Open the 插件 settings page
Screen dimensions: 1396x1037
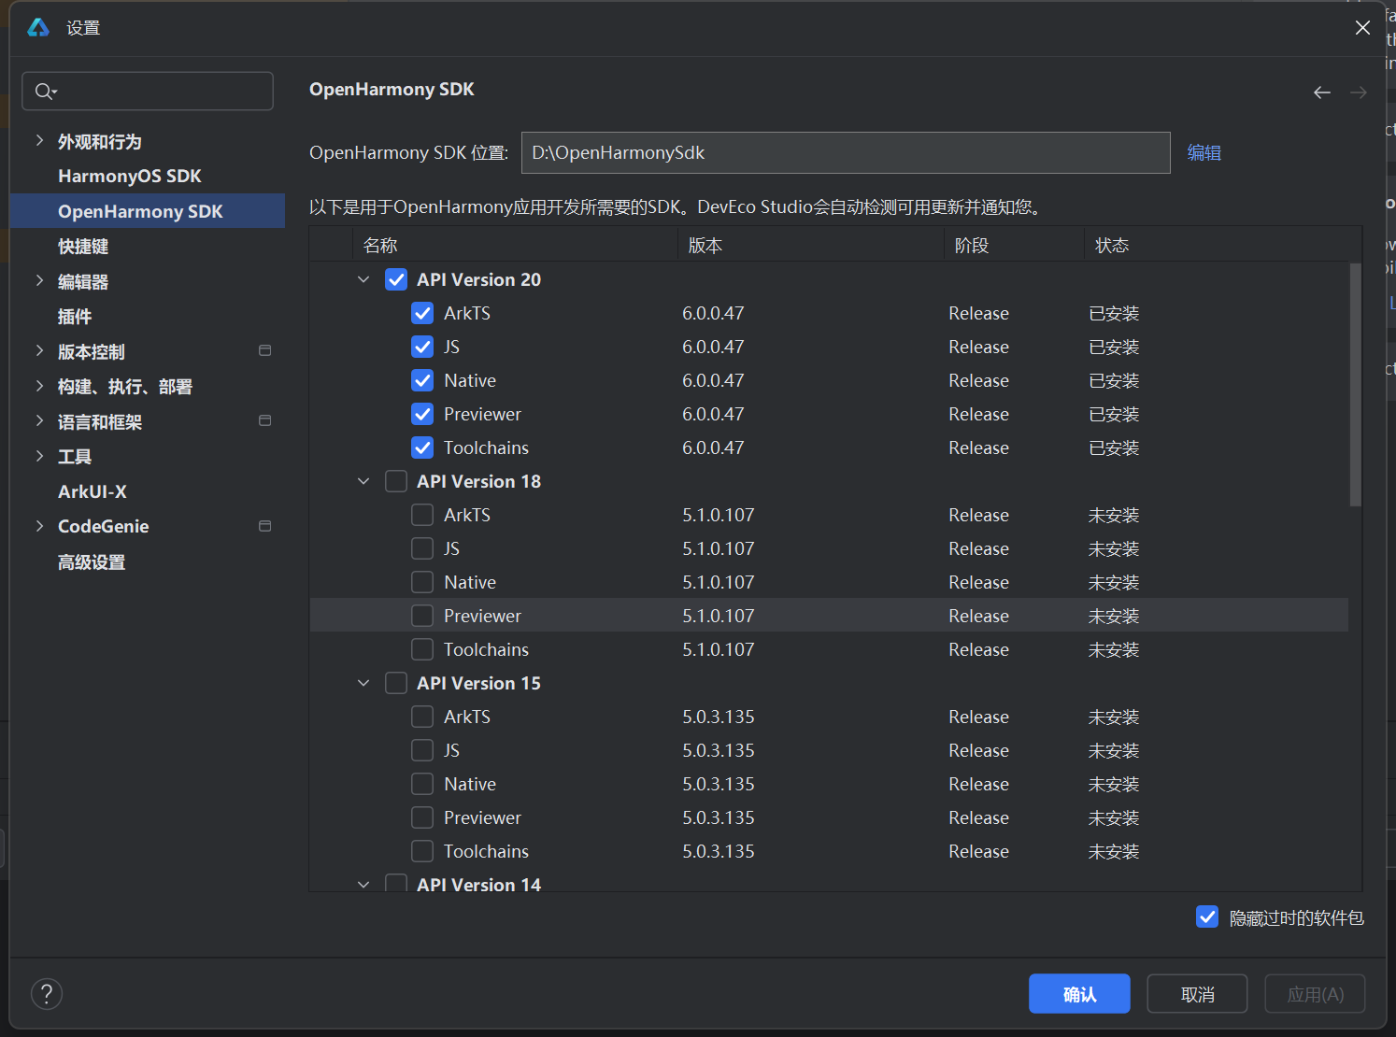coord(75,317)
